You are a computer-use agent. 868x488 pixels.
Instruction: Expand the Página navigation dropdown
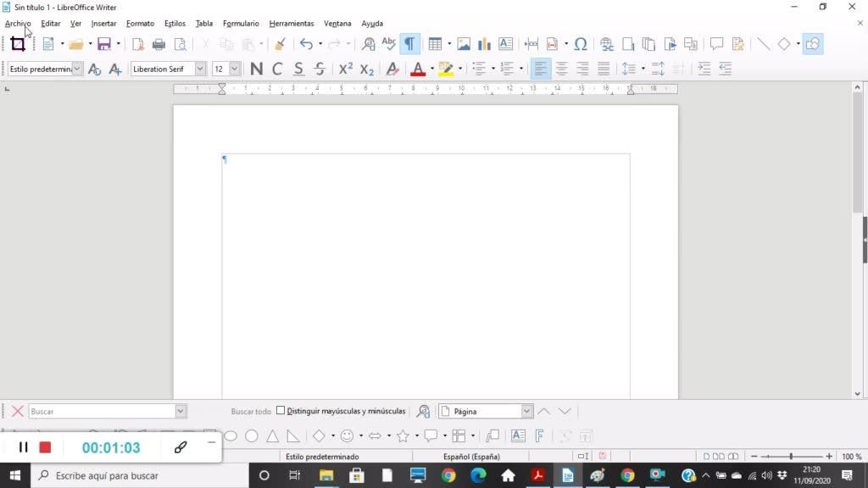(x=527, y=411)
